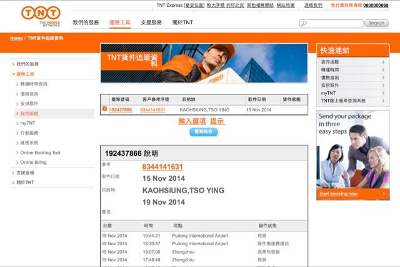Screen dimensions: 400x267
Task: Click the Start booking now link
Action: pos(338,194)
